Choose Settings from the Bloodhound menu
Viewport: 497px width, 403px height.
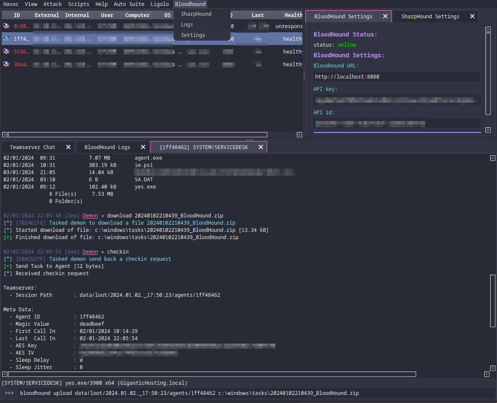click(193, 35)
